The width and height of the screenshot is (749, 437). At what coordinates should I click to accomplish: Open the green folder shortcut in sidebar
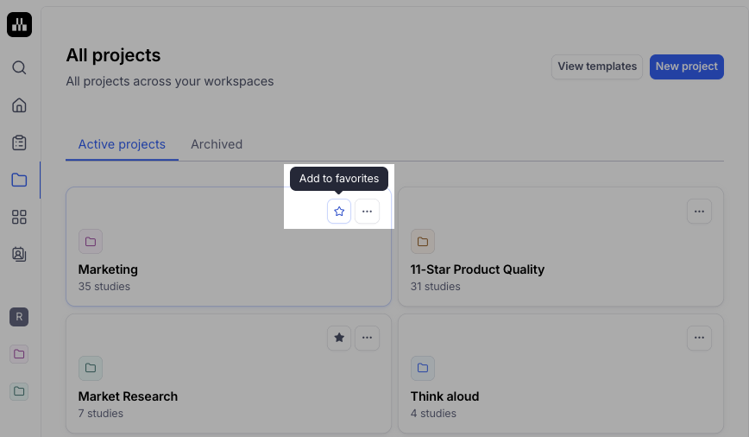[x=19, y=391]
